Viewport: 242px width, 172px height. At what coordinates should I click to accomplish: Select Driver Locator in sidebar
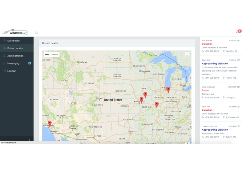tap(17, 48)
